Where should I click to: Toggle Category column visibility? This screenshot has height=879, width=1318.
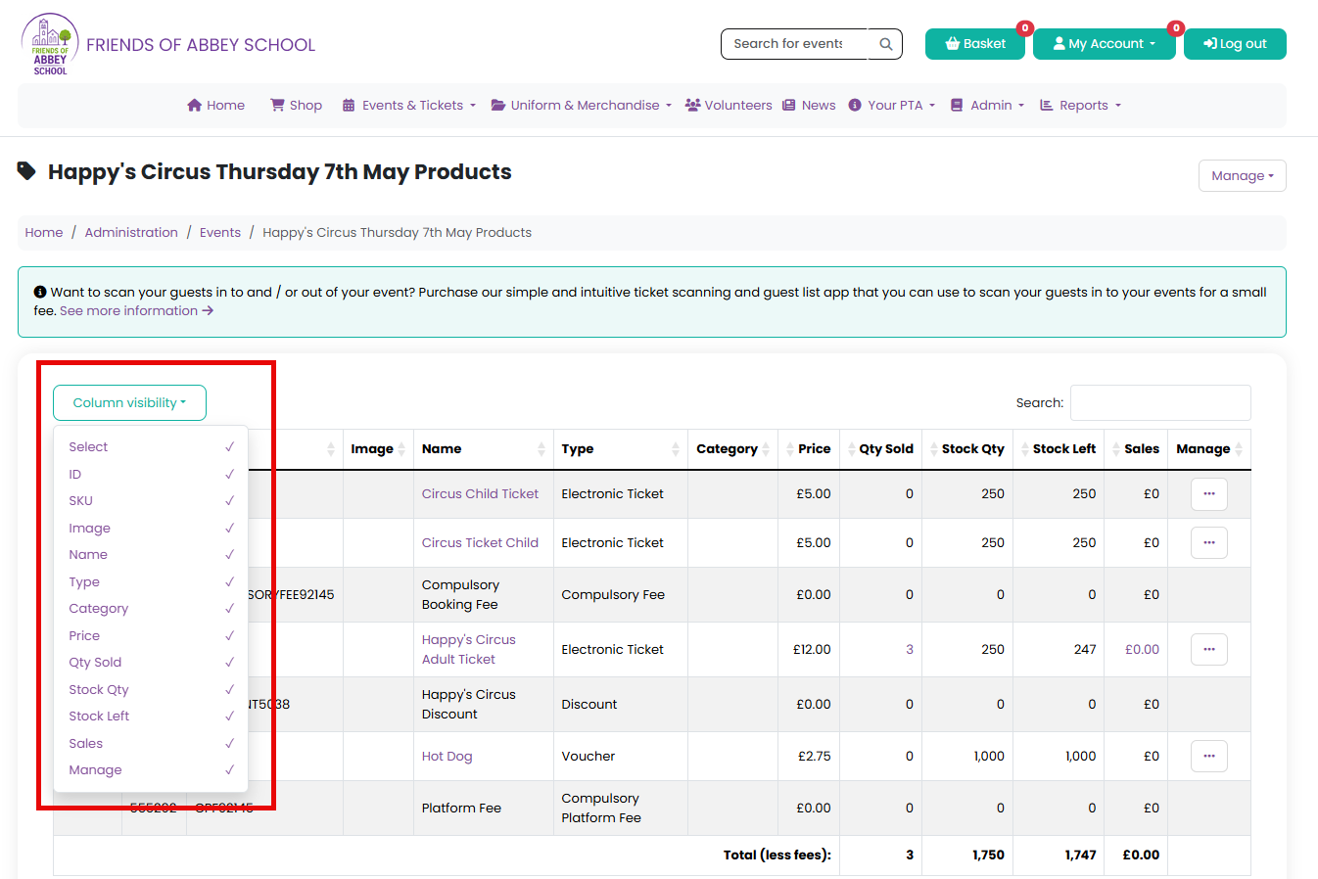pos(151,609)
